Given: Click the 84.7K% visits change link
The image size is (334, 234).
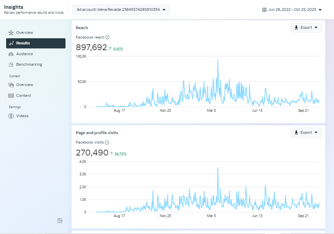Looking at the screenshot, I should [x=120, y=154].
